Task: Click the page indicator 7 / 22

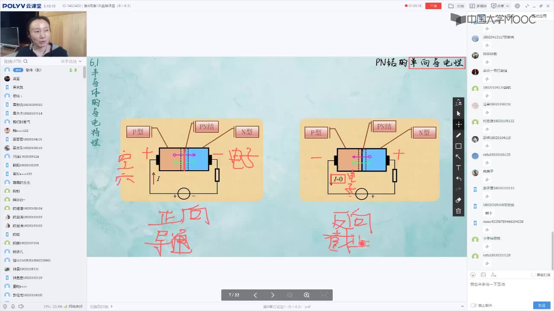Action: (x=234, y=295)
